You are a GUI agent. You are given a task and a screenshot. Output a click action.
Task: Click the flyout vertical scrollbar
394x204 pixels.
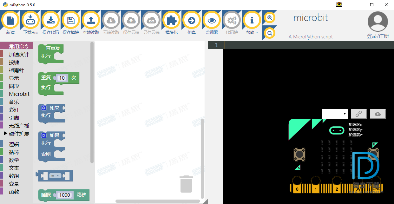(x=92, y=102)
